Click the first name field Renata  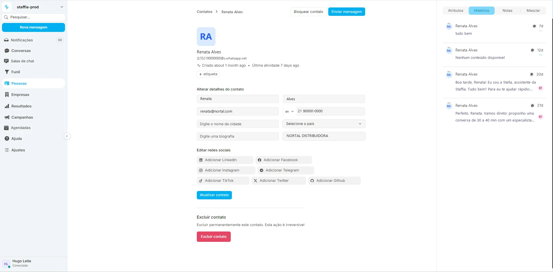pos(238,99)
